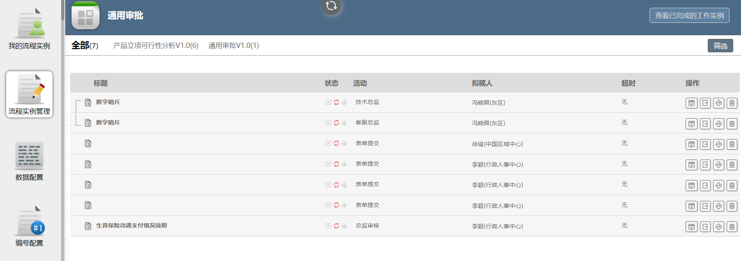741x261 pixels.
Task: Switch to 产品立项可行性分析V1.0(6) tab
Action: pos(156,45)
